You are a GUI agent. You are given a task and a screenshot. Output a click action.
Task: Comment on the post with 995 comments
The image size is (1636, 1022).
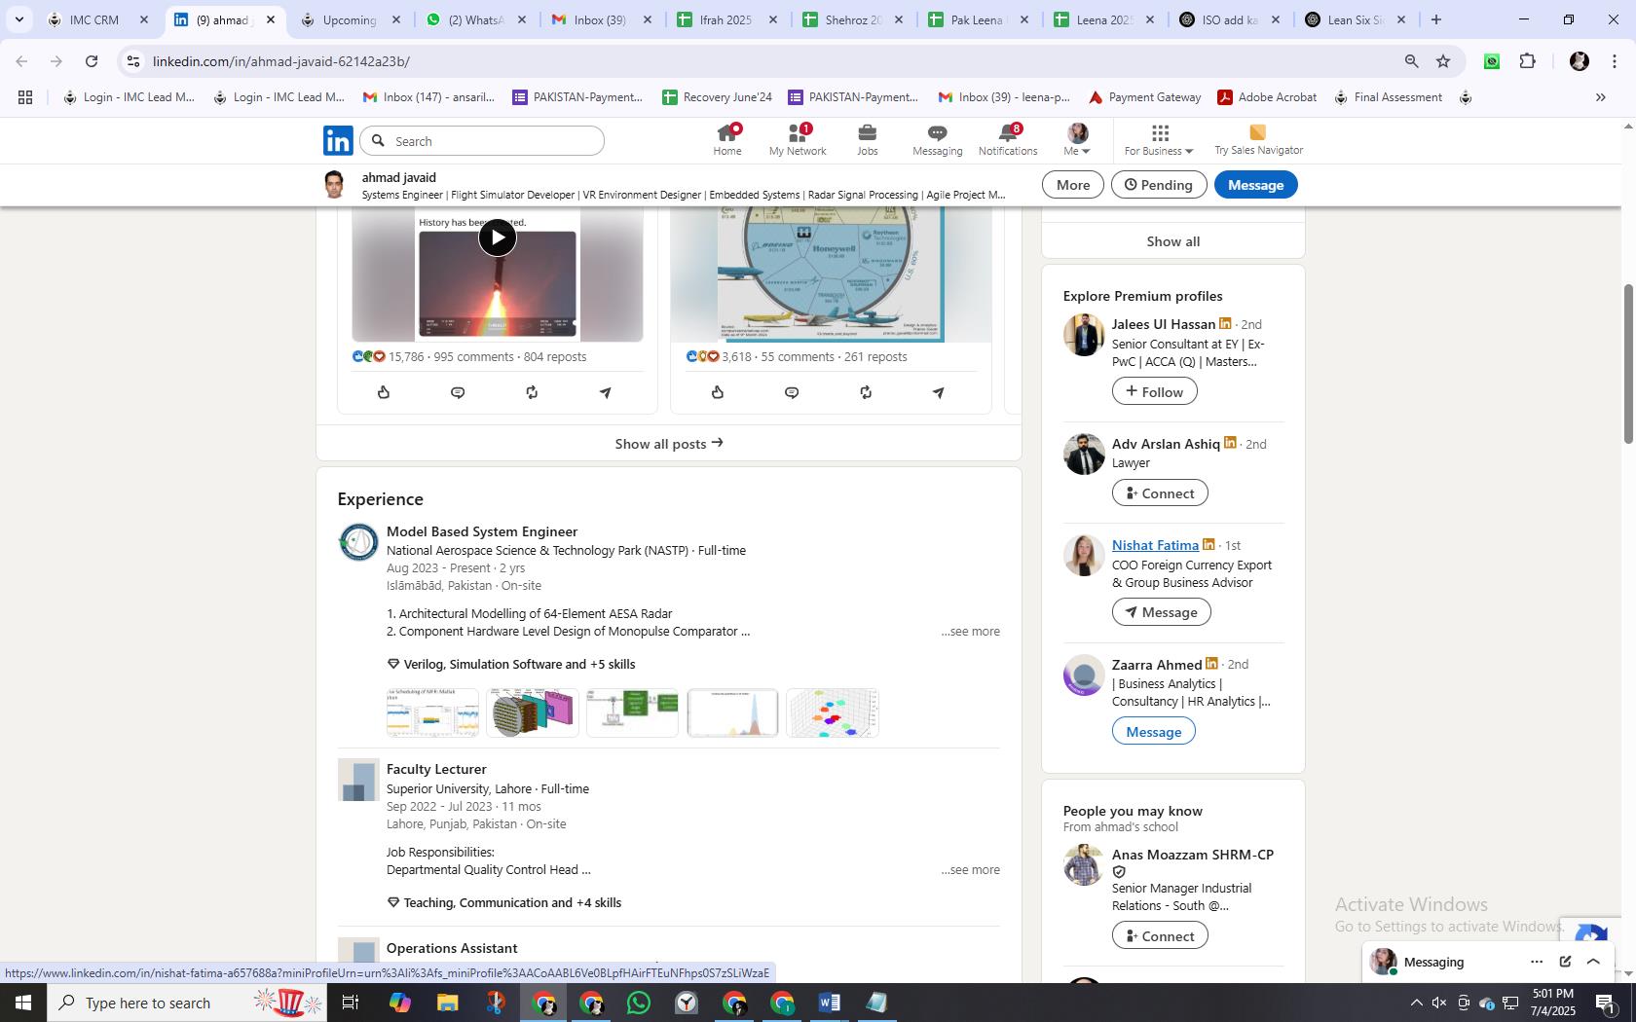[x=458, y=392]
